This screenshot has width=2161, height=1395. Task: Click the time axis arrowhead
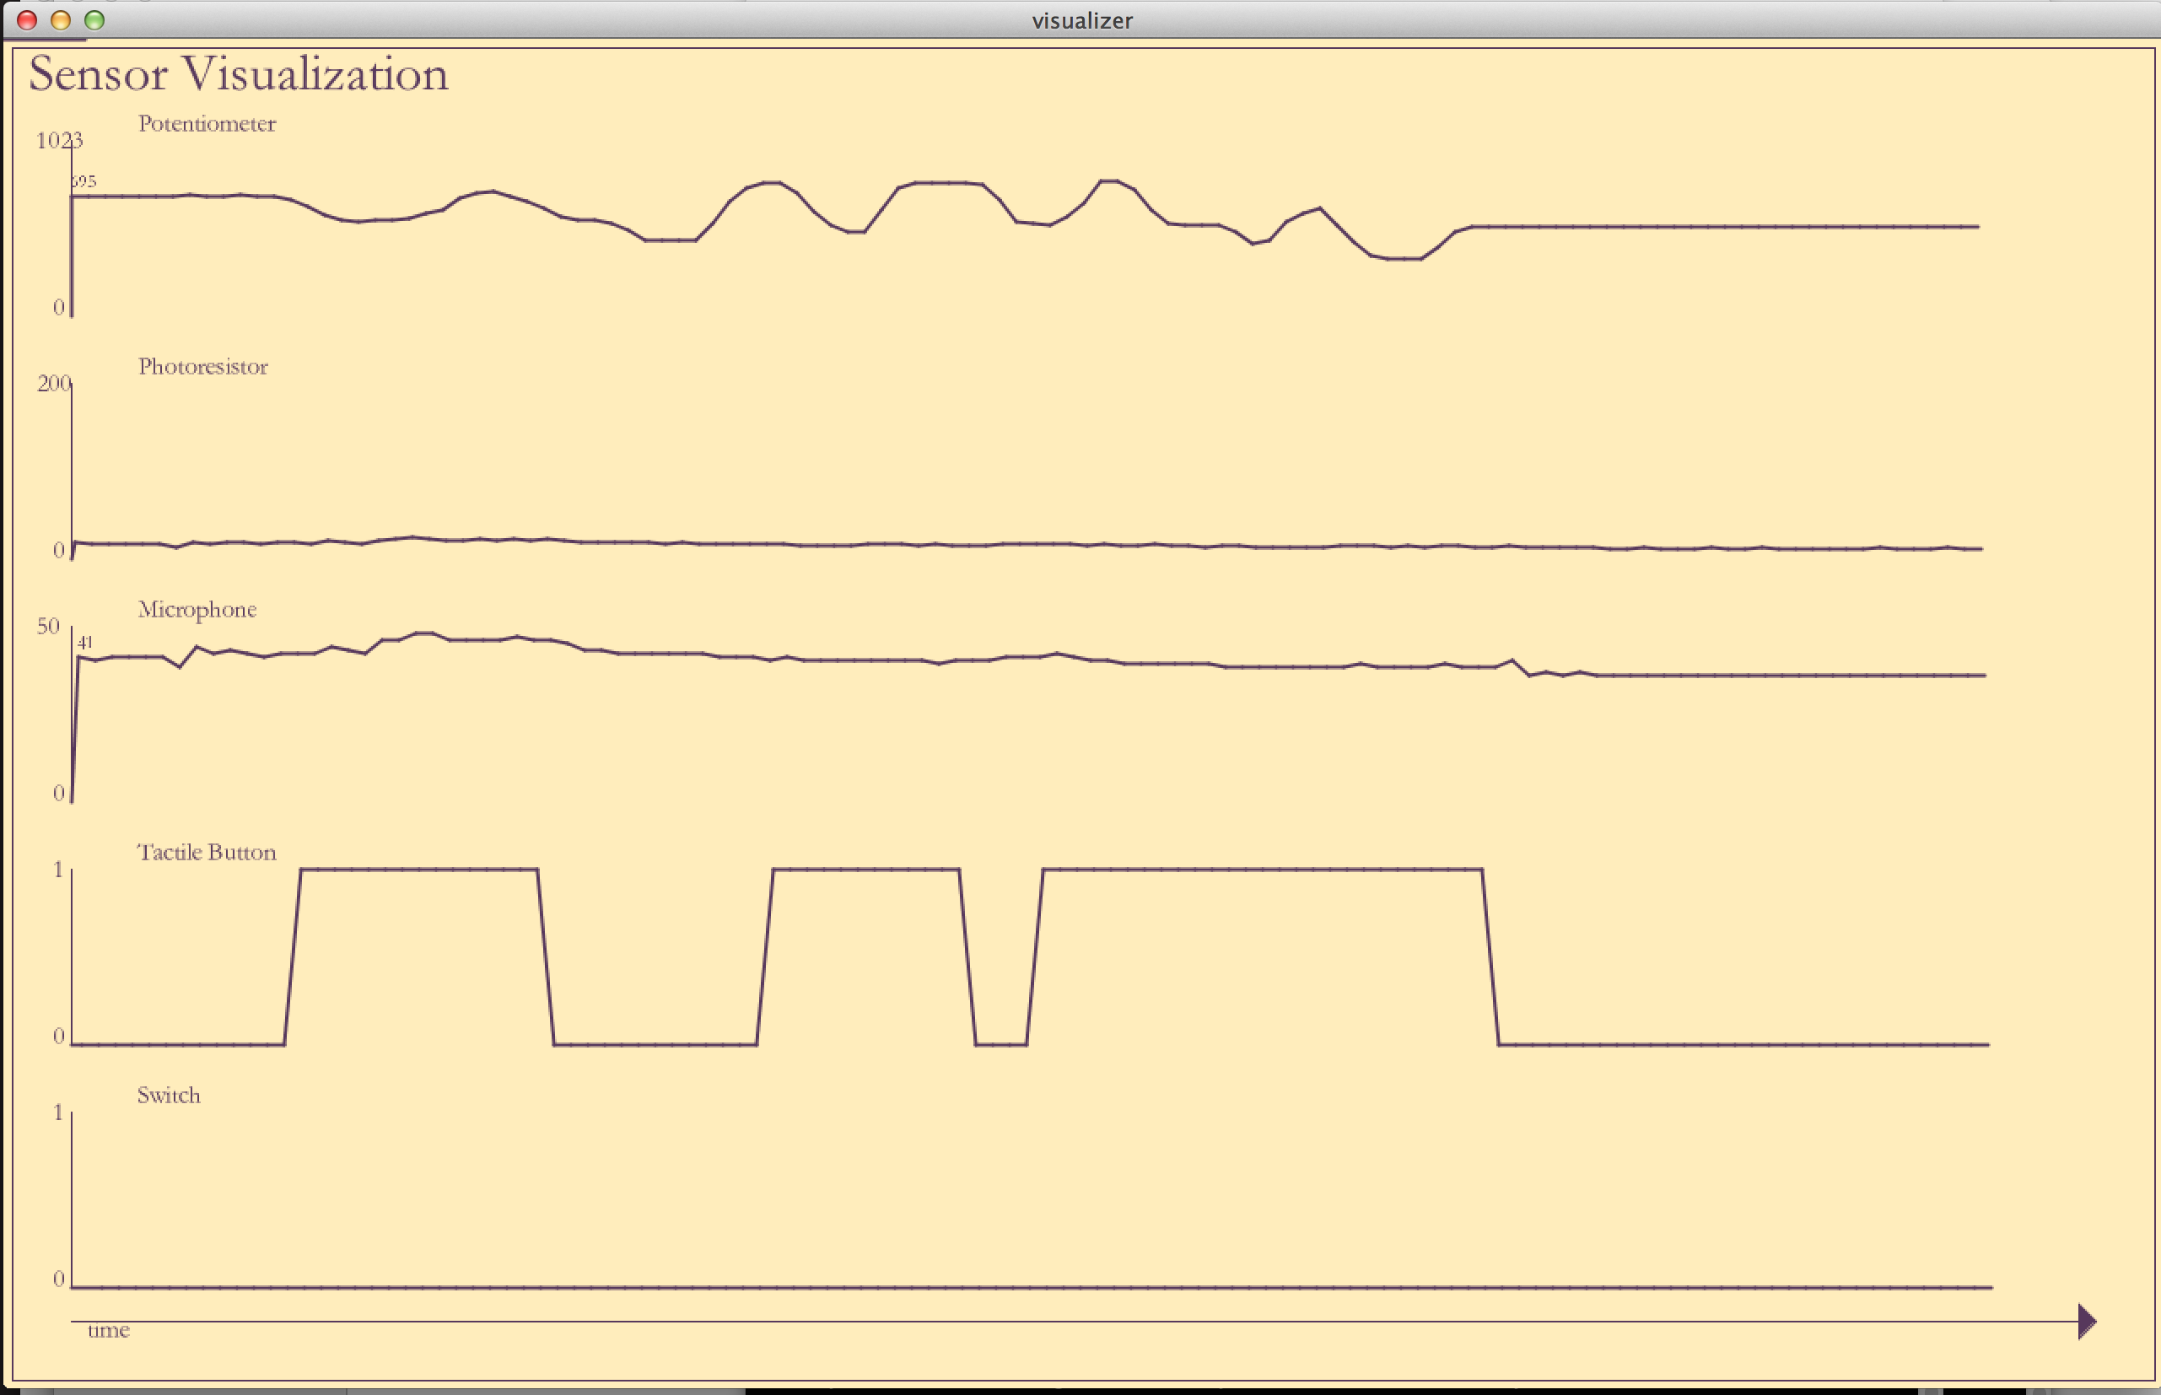[2086, 1321]
